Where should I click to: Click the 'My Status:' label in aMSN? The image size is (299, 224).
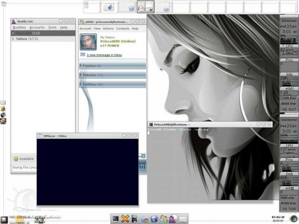pyautogui.click(x=108, y=37)
